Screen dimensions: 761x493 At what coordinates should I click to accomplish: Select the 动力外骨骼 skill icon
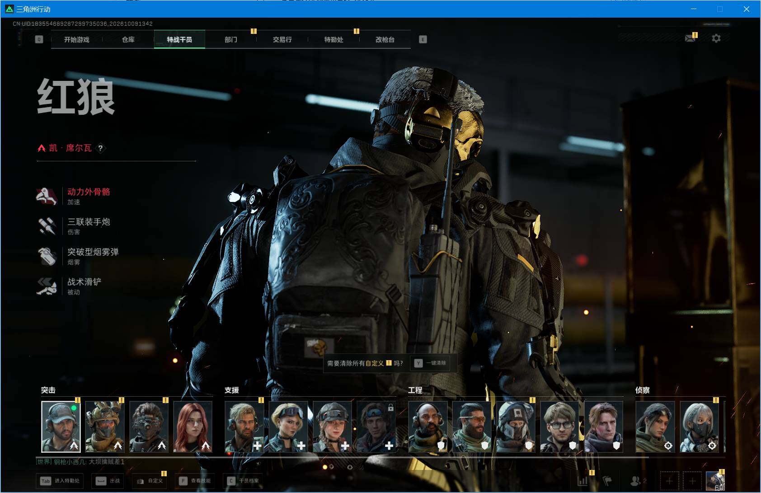click(x=47, y=196)
